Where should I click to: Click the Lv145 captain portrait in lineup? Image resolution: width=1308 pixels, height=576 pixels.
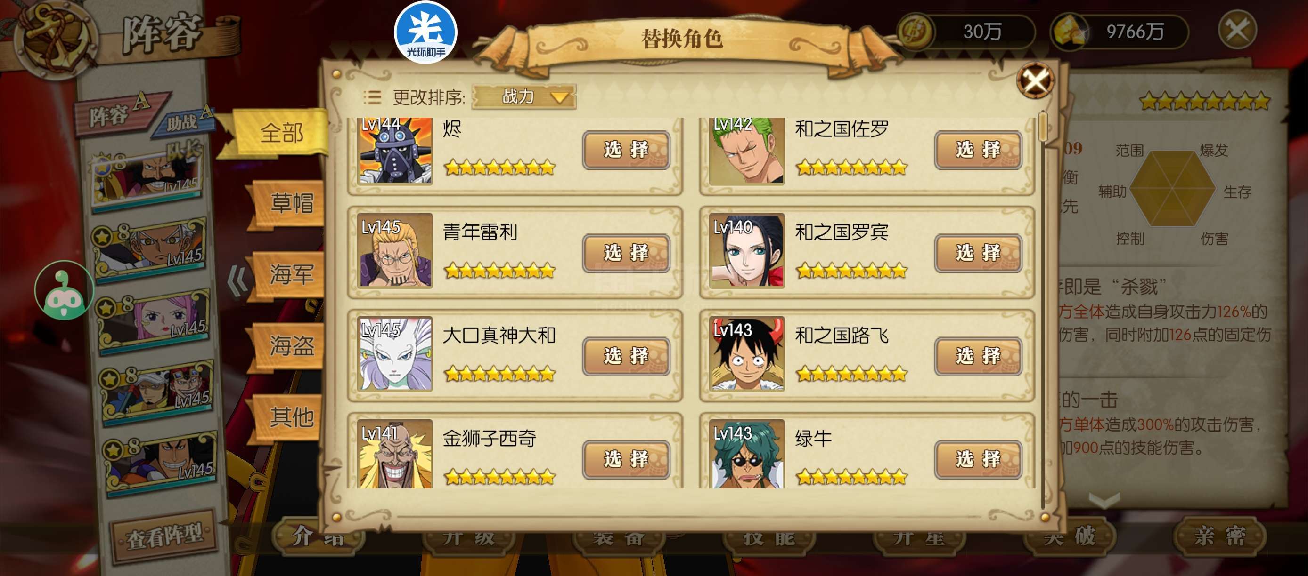pos(147,177)
